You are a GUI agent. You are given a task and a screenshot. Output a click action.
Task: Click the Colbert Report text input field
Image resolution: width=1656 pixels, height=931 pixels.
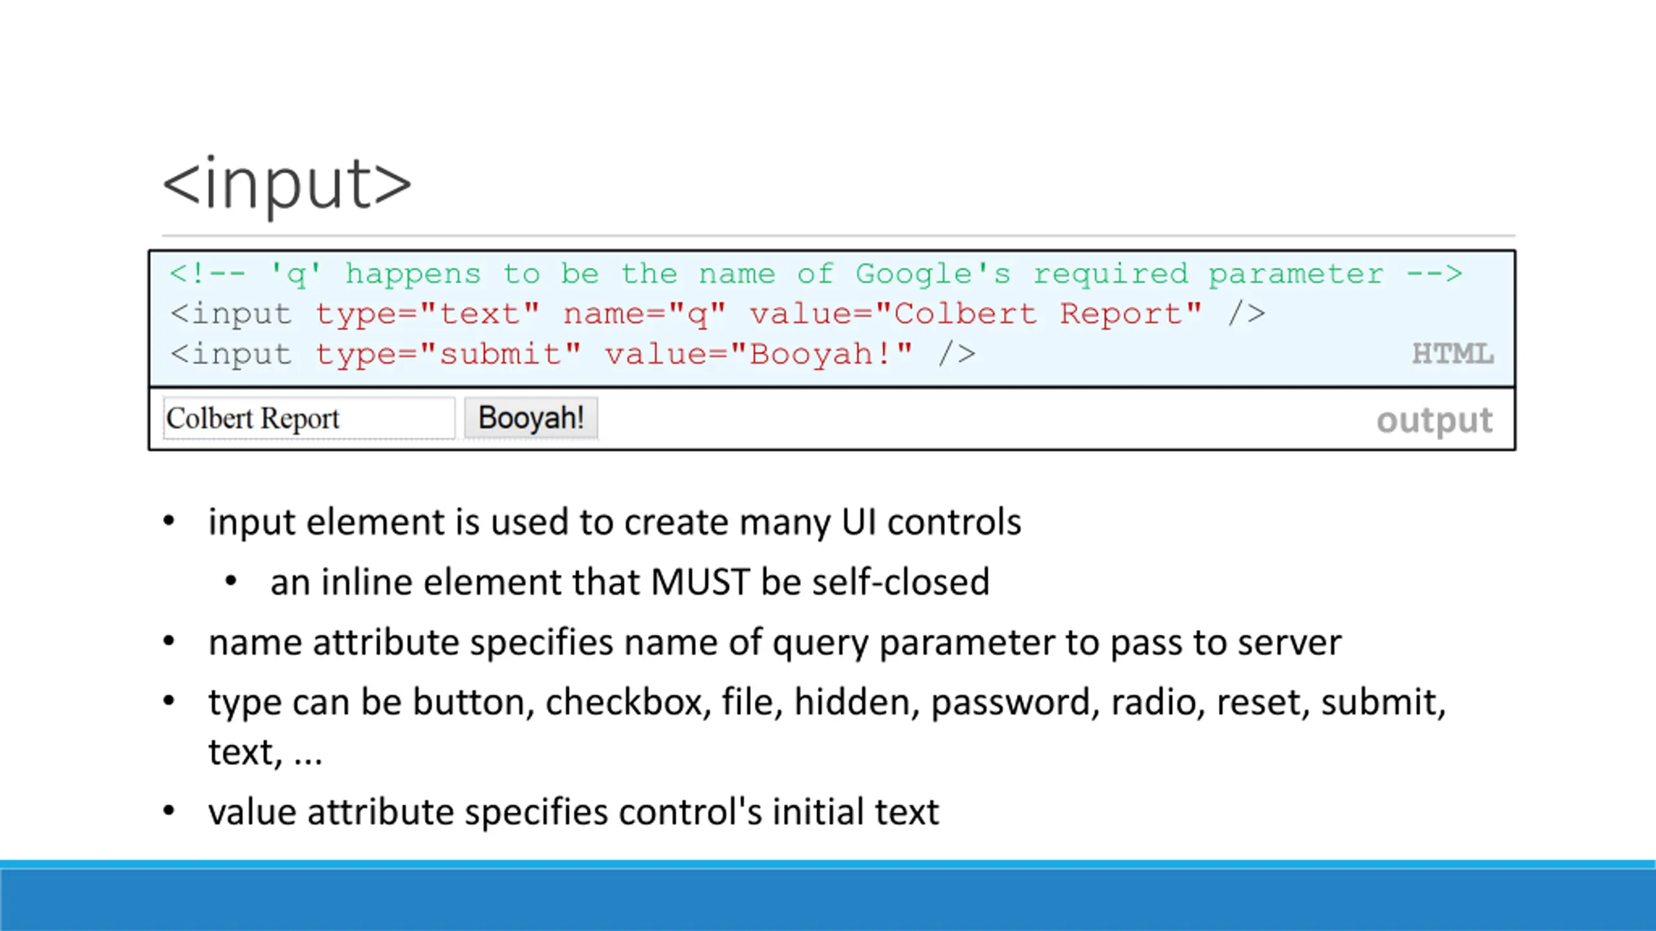[309, 418]
